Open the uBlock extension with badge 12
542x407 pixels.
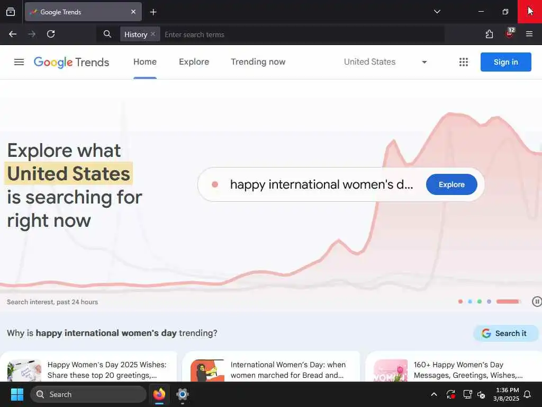(510, 33)
